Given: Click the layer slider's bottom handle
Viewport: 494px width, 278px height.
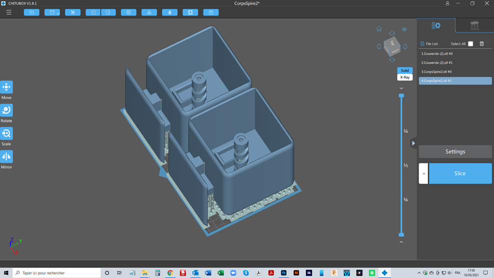Looking at the screenshot, I should [401, 234].
